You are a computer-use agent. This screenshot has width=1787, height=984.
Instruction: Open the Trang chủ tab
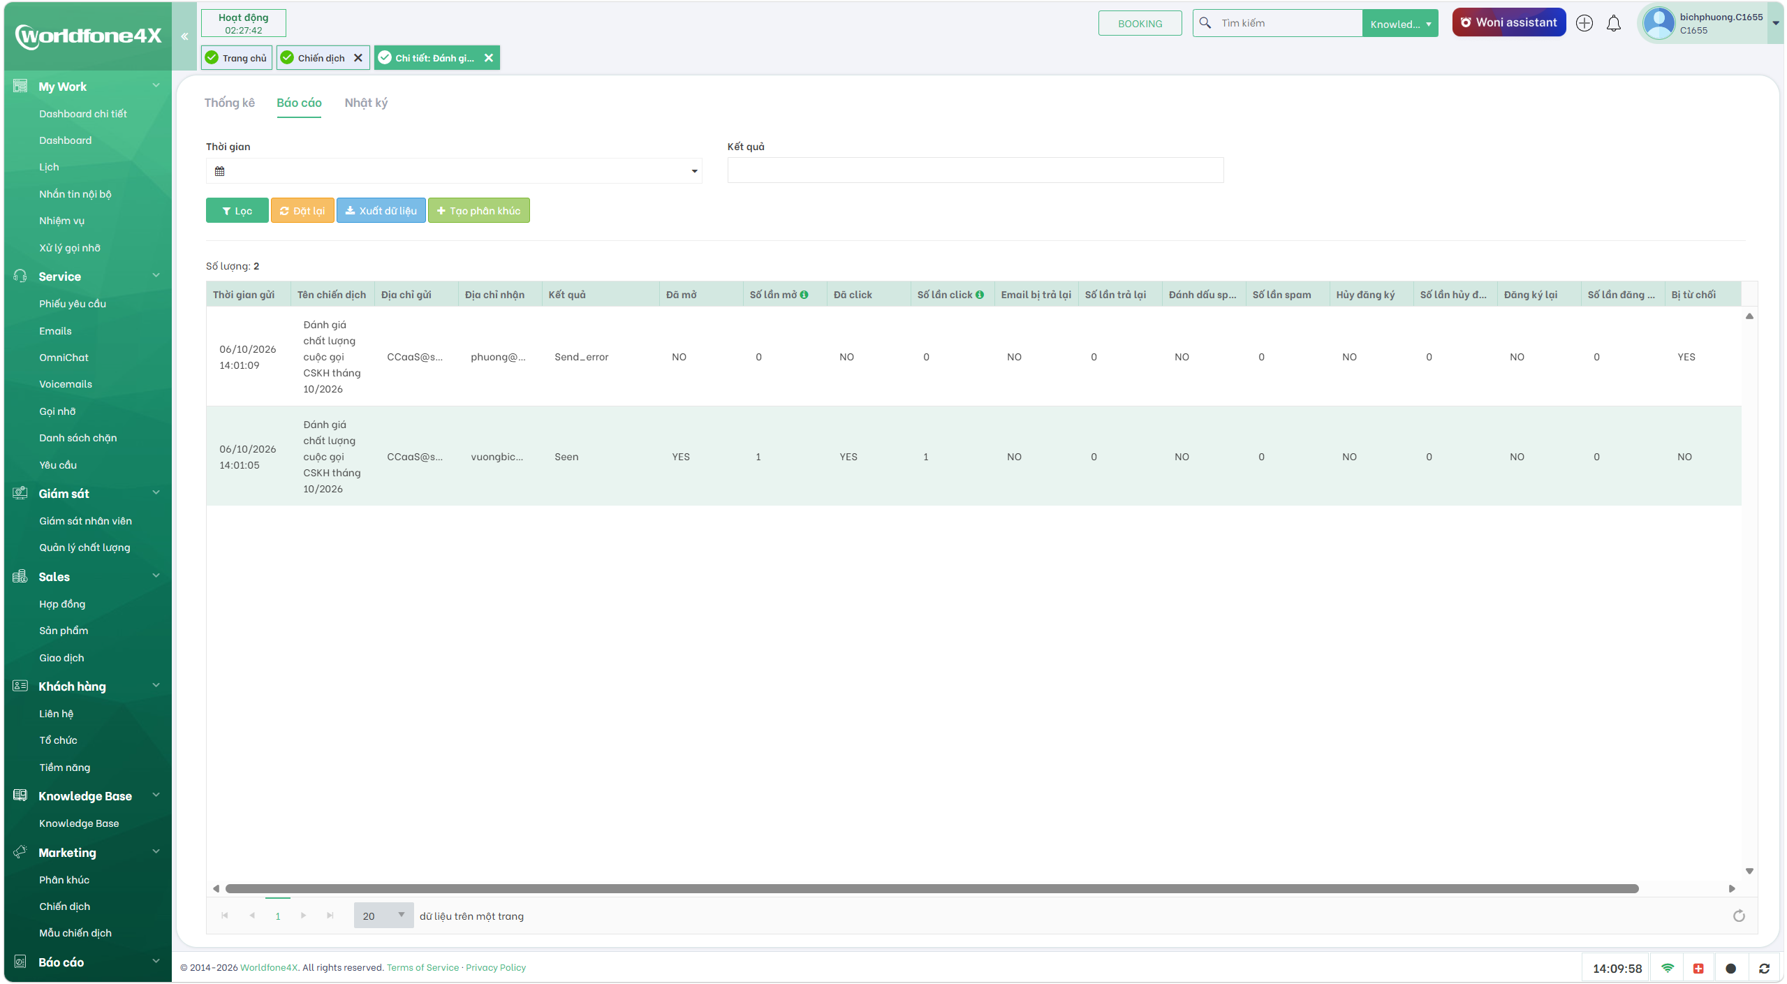click(237, 58)
